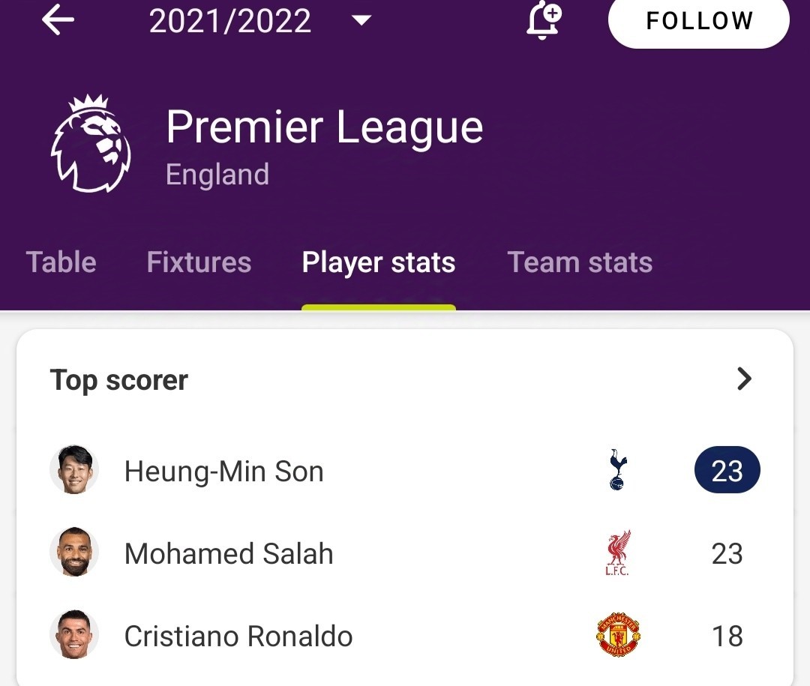The width and height of the screenshot is (810, 686).
Task: Switch to the Table tab
Action: 61,262
